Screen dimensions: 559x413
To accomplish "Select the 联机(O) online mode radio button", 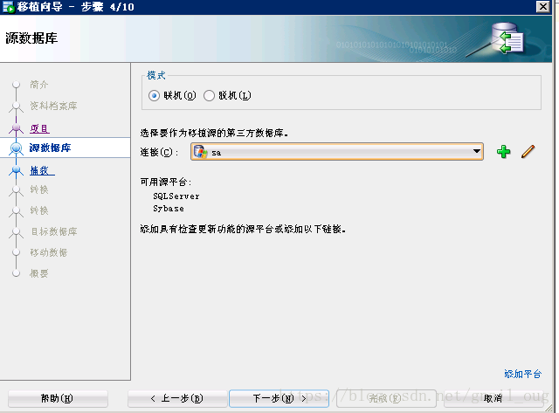I will click(x=154, y=95).
